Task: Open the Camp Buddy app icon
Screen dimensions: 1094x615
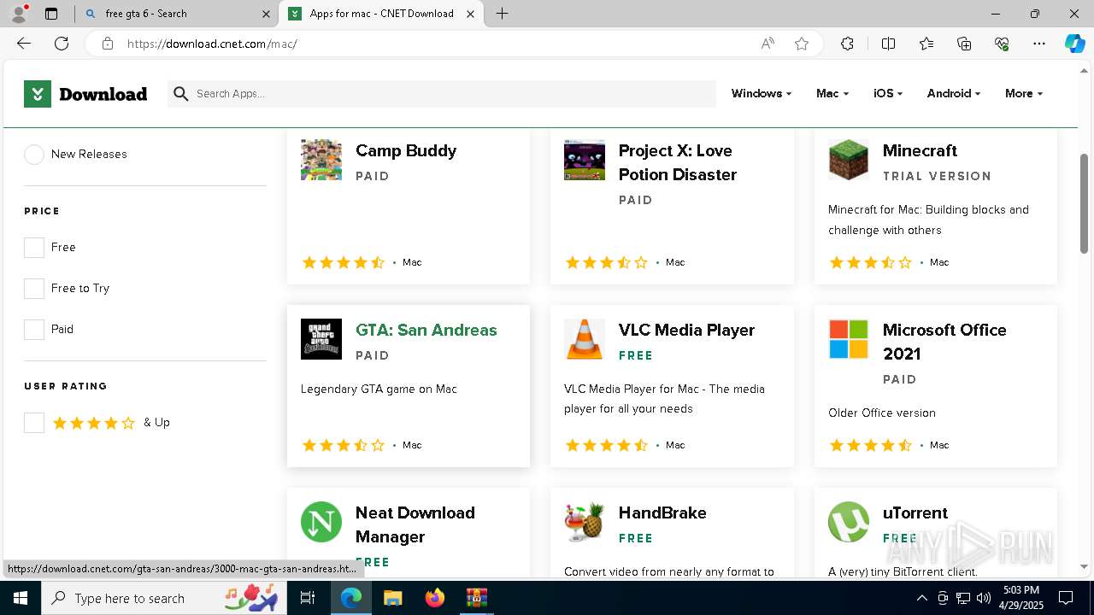Action: click(321, 160)
